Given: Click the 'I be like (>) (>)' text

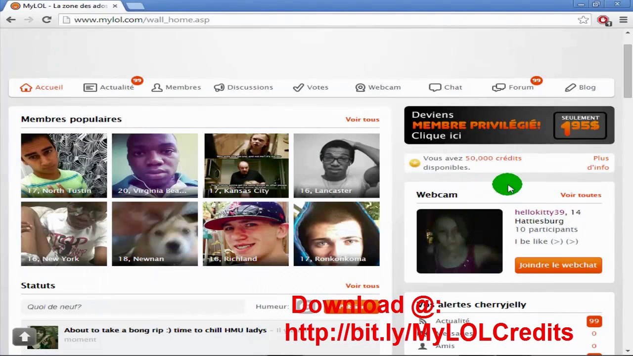Looking at the screenshot, I should 546,241.
